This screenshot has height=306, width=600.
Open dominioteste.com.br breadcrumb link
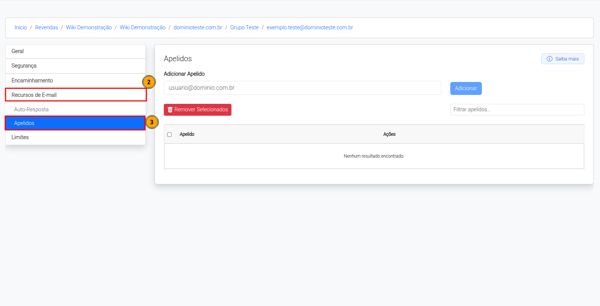[198, 27]
